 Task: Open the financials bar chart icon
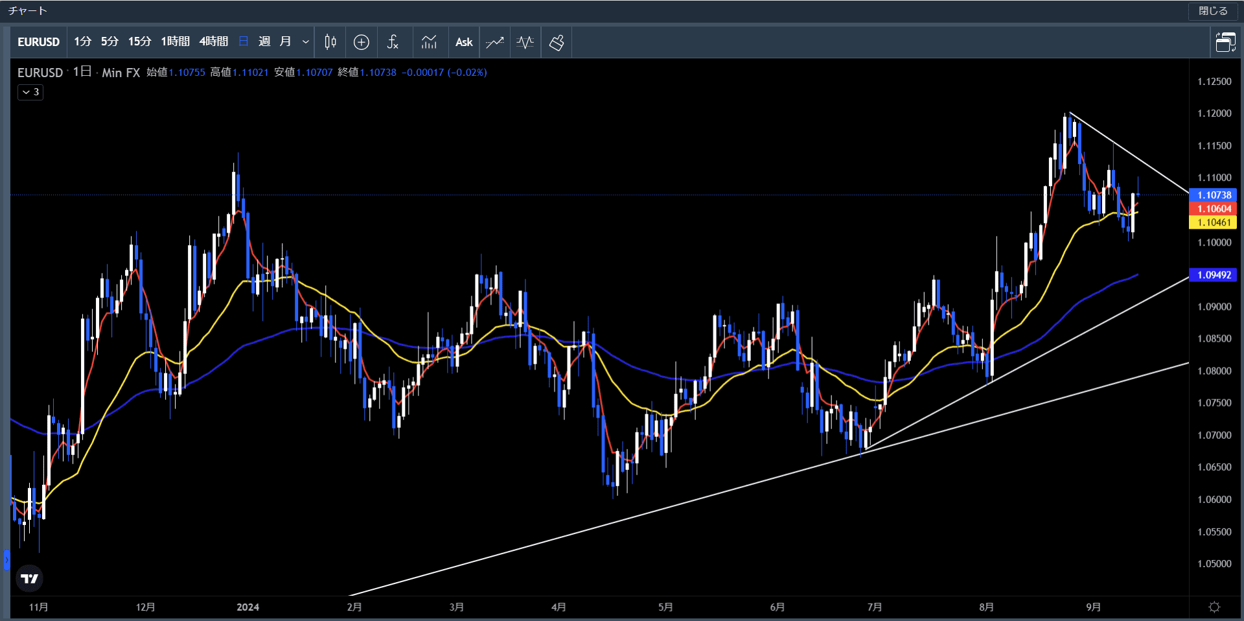[x=429, y=42]
